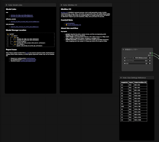Click the diffusion_models/ folder icon in tree
159x142 pixels.
[15, 42]
